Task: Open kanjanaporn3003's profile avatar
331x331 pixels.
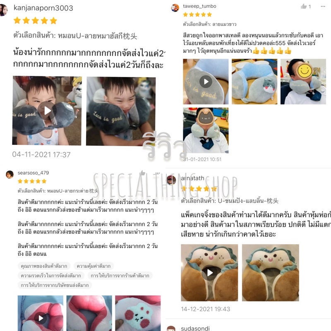Action: [3, 10]
